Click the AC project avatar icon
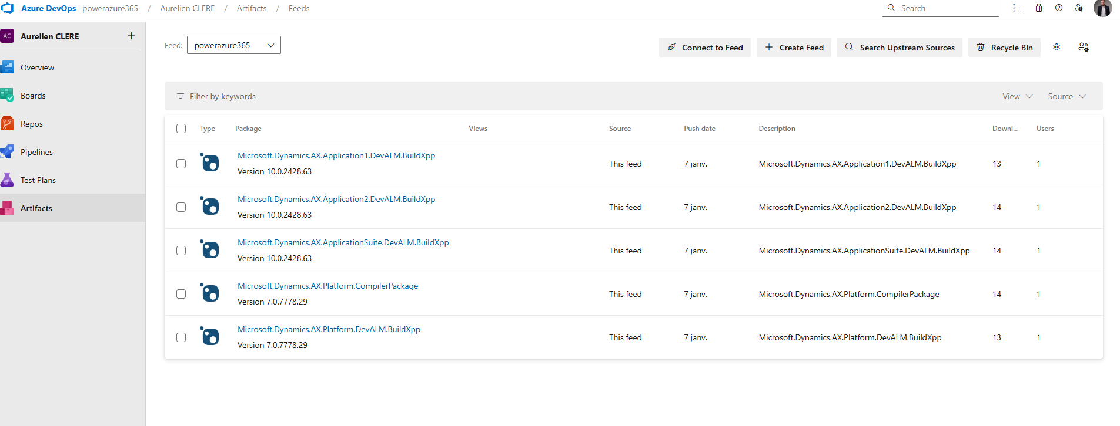1120x426 pixels. [7, 36]
